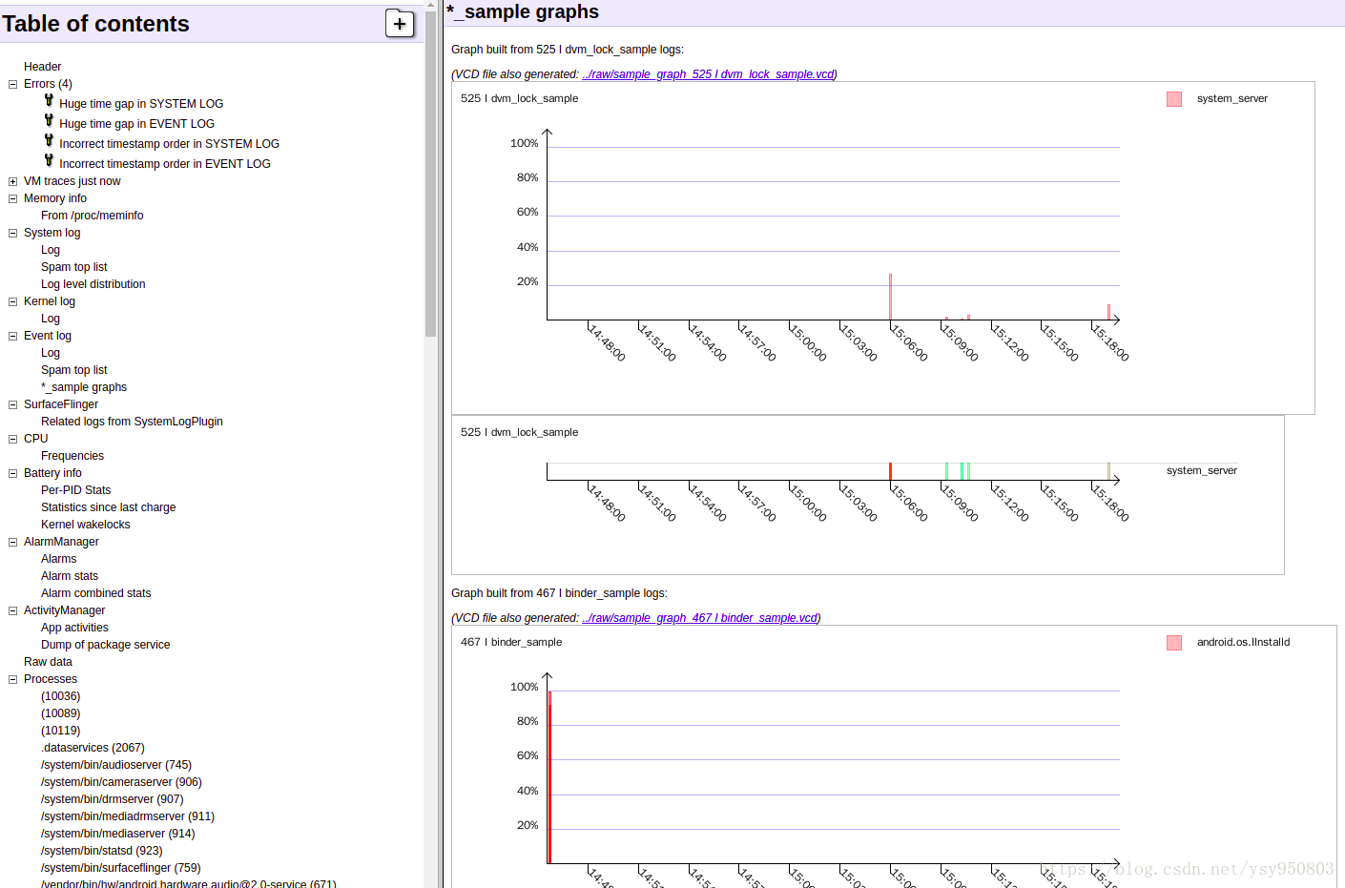Image resolution: width=1345 pixels, height=888 pixels.
Task: Click system_server legend color swatch
Action: point(1174,99)
